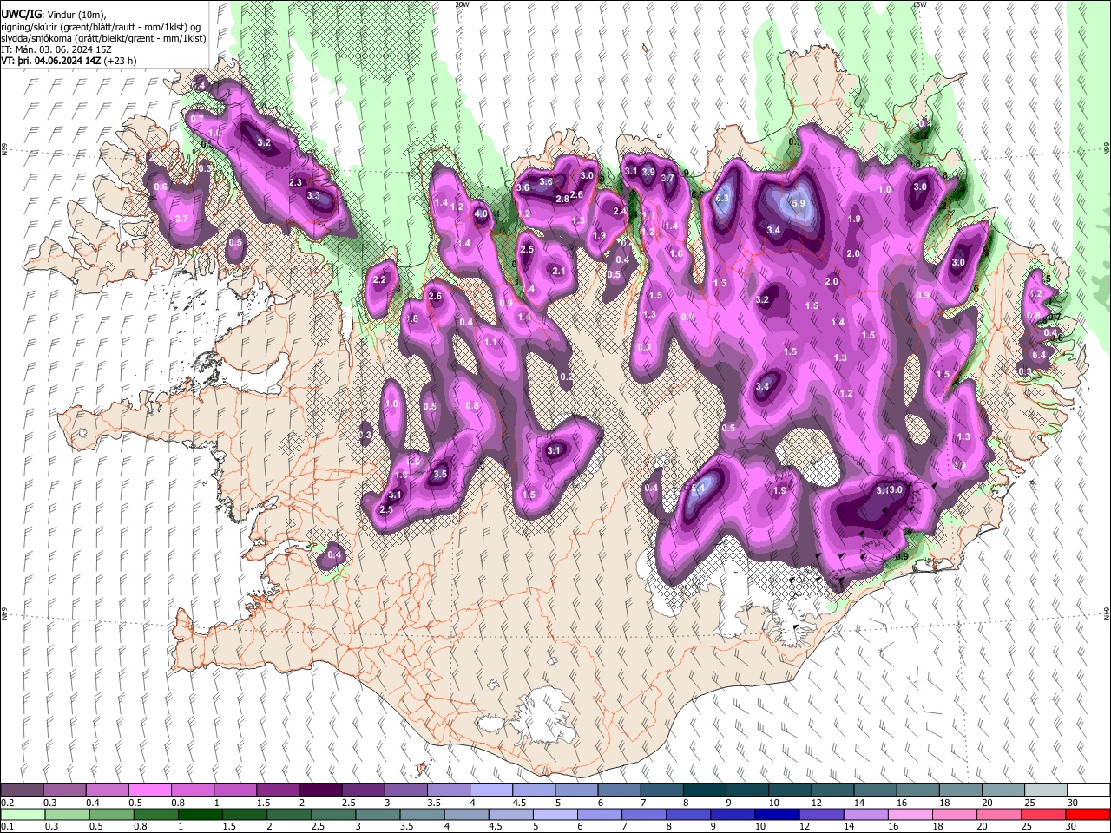1111x833 pixels.
Task: Click the 2.8 value on the map
Action: click(562, 200)
